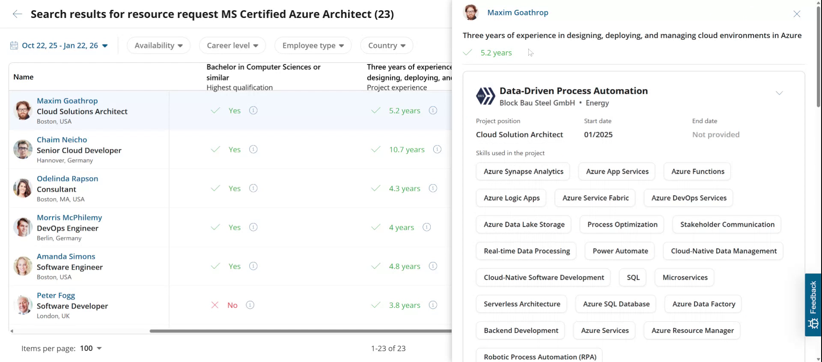This screenshot has height=362, width=822.
Task: Open info icon for Morris McPhilemy's qualification
Action: pos(253,227)
